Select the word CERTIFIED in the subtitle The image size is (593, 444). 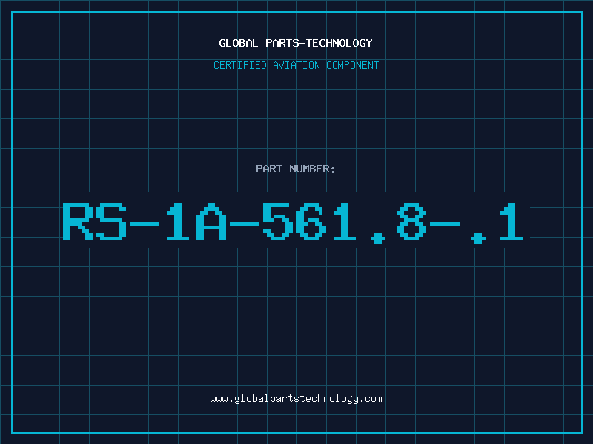click(x=240, y=65)
